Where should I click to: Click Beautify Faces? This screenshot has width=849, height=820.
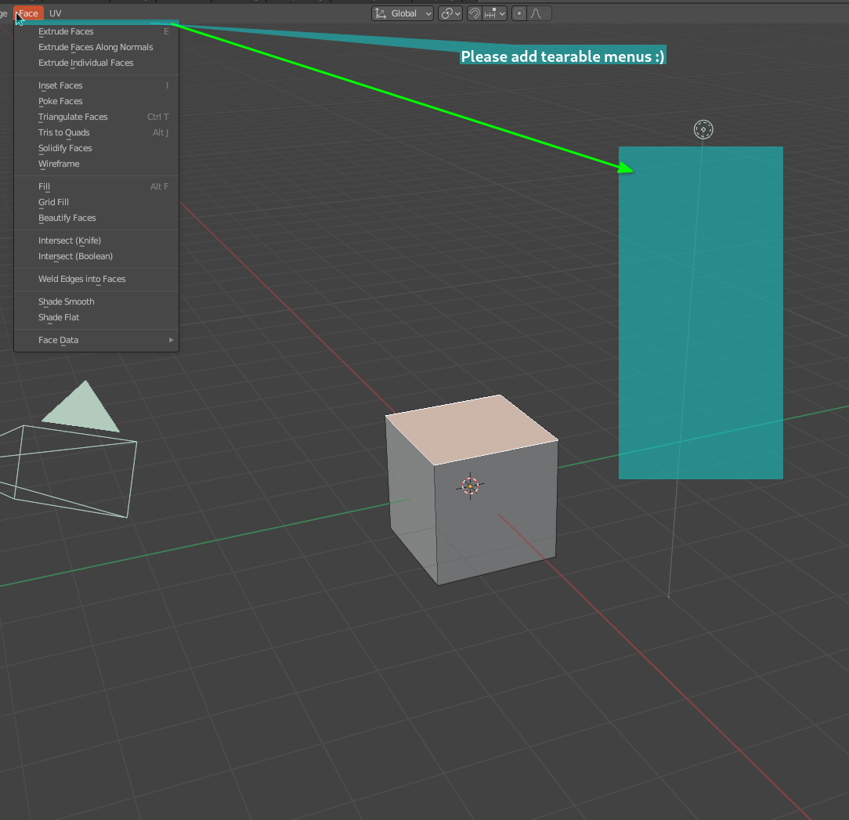pos(96,219)
